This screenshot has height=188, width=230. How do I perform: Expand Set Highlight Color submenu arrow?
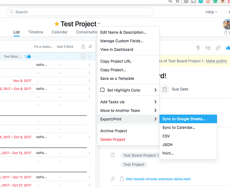(155, 90)
